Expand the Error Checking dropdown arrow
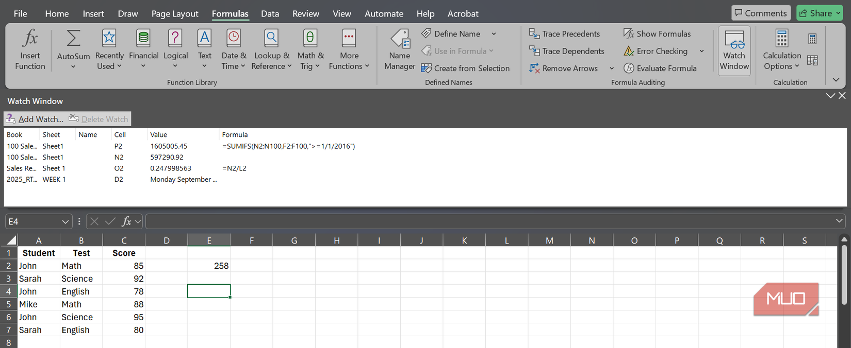Screen dimensions: 851x348 [x=701, y=51]
